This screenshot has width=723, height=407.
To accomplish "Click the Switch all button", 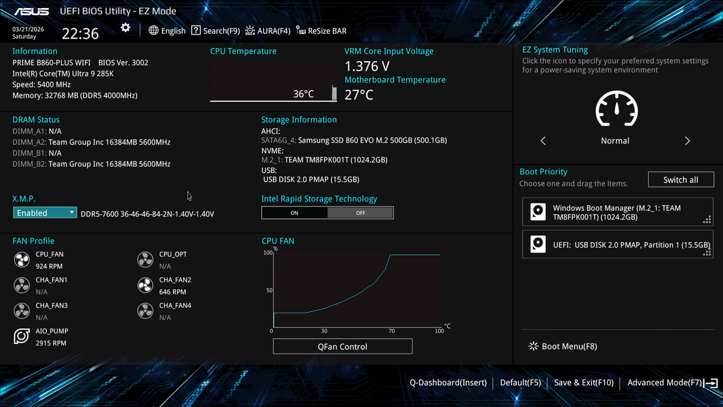I will [x=681, y=180].
